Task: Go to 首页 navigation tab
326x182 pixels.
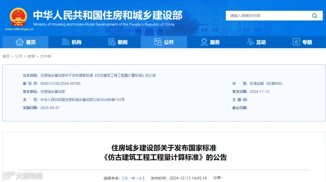Action: click(25, 42)
